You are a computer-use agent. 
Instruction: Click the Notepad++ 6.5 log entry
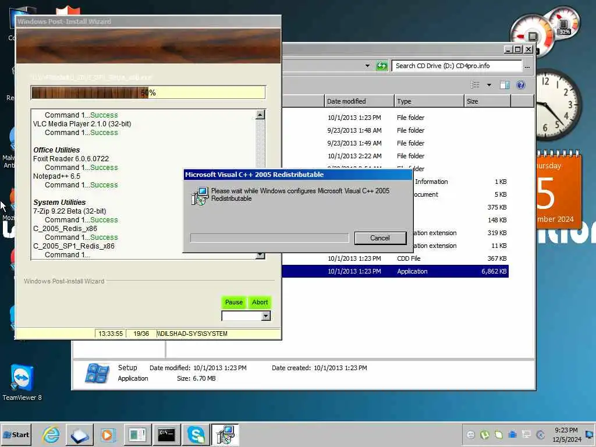tap(56, 176)
